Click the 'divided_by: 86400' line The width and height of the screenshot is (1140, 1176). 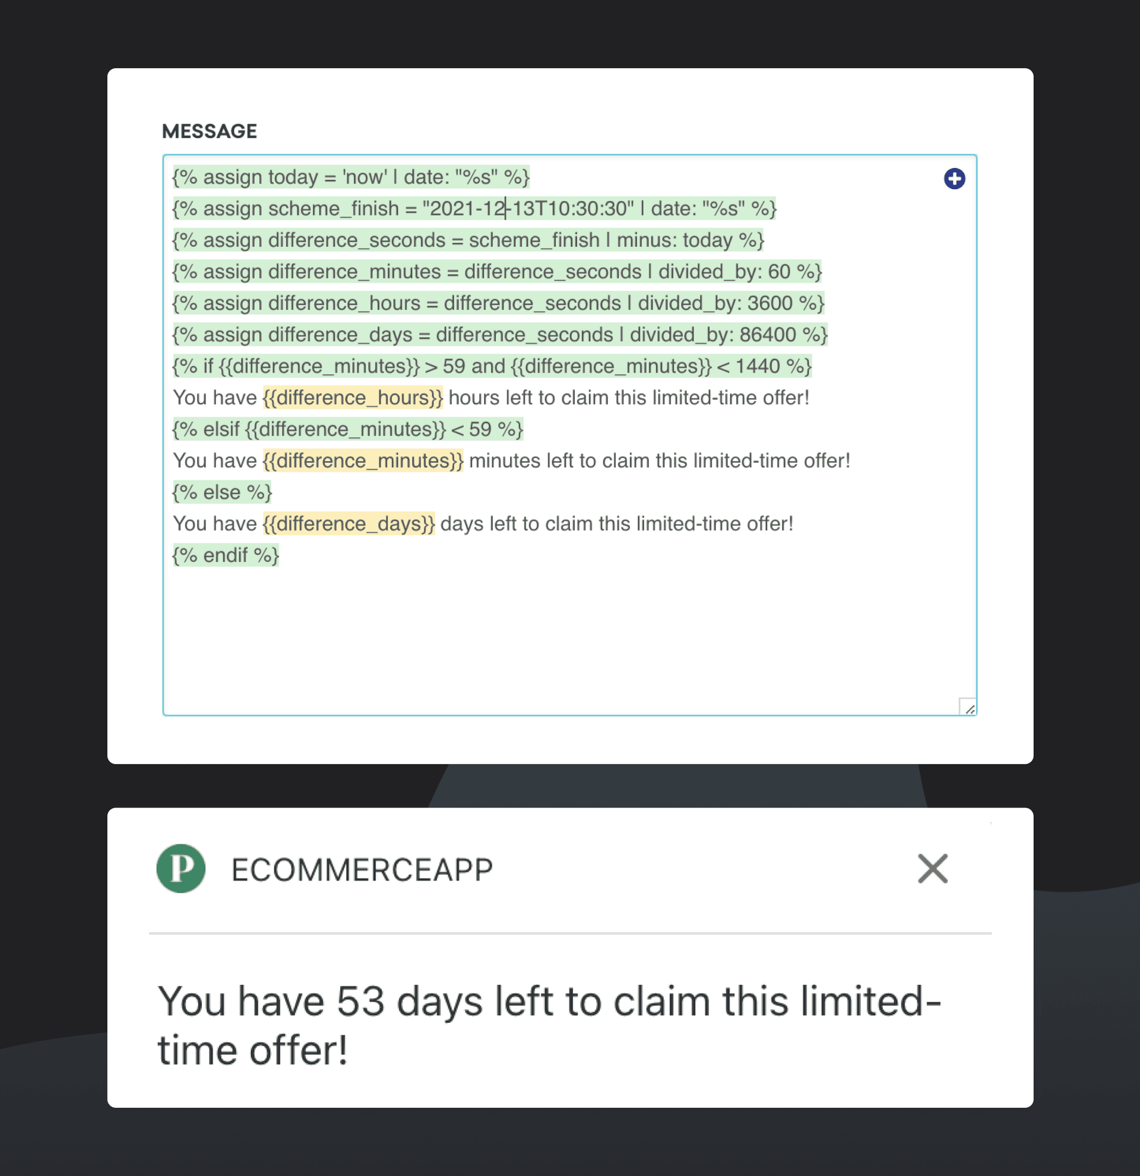[499, 335]
